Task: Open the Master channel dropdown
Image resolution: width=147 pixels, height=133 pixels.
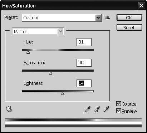Action: coord(38,31)
